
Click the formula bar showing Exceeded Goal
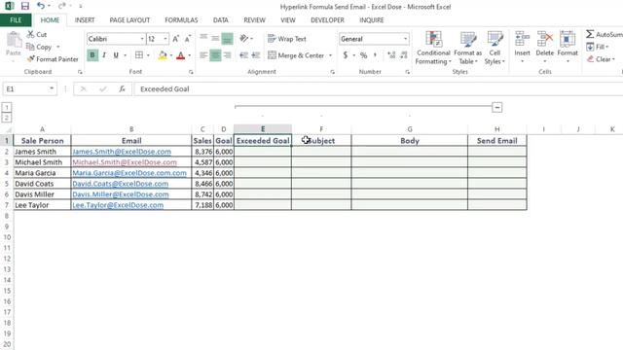point(378,88)
